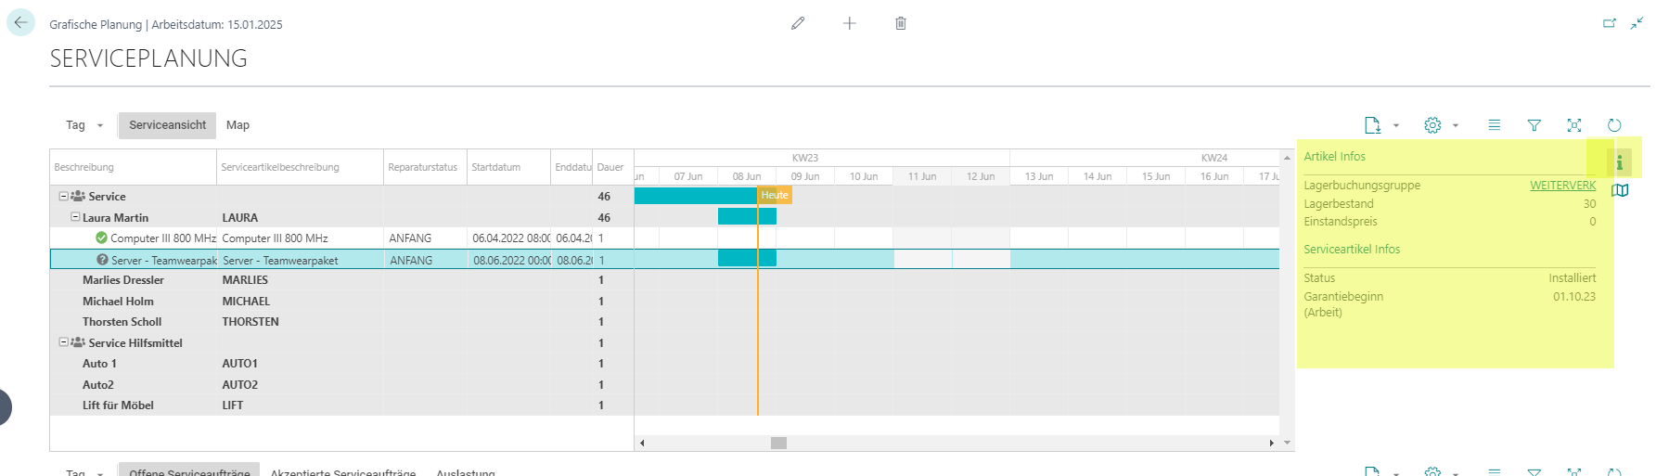Click the pencil edit icon
This screenshot has height=476, width=1669.
point(798,23)
